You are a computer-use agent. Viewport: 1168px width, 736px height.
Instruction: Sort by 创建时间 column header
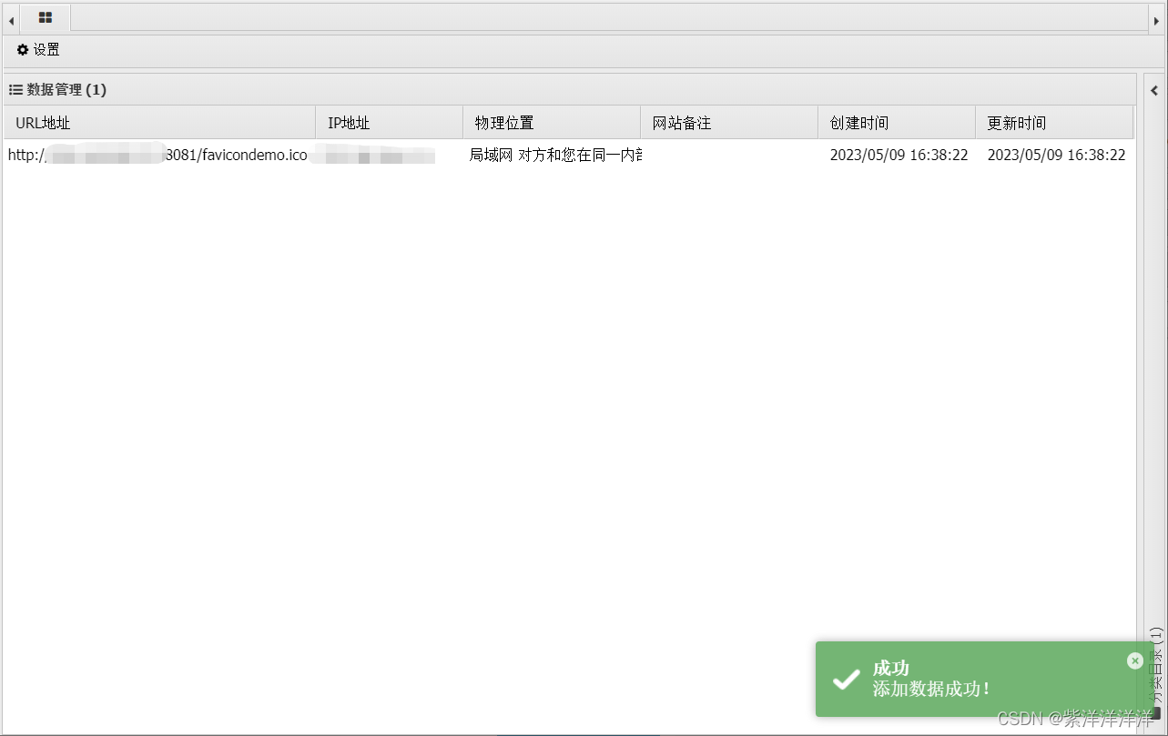897,123
